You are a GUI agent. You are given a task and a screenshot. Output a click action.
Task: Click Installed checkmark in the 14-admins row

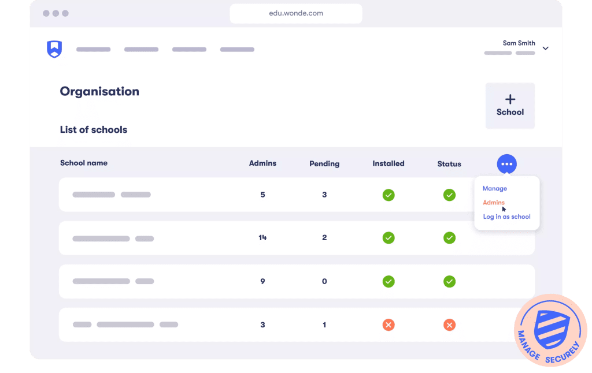pyautogui.click(x=388, y=238)
